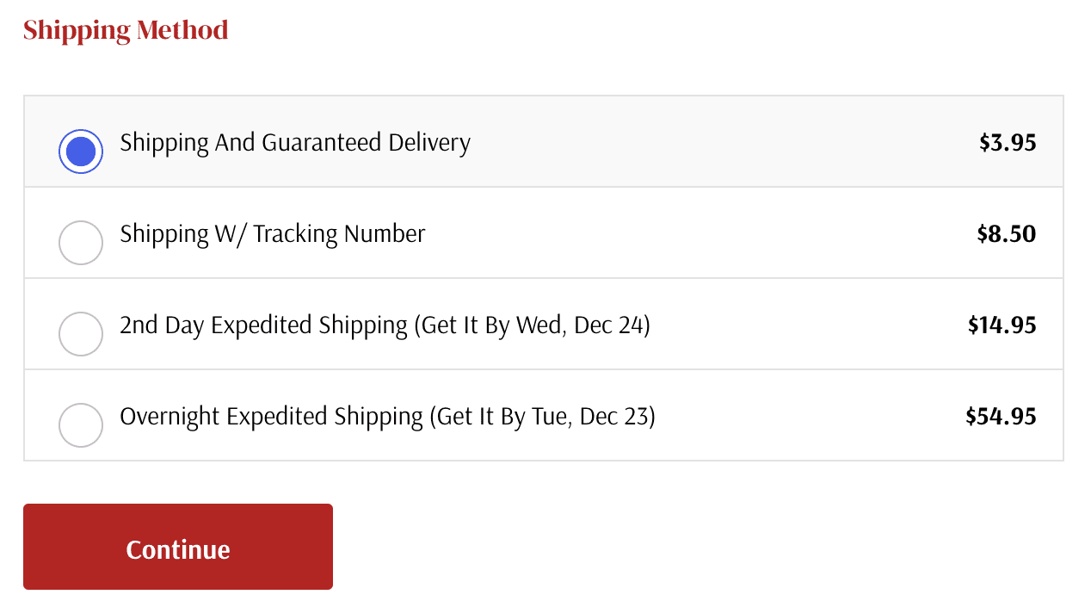Click the Shipping W/ Tracking Number label text
The width and height of the screenshot is (1091, 613).
point(273,234)
